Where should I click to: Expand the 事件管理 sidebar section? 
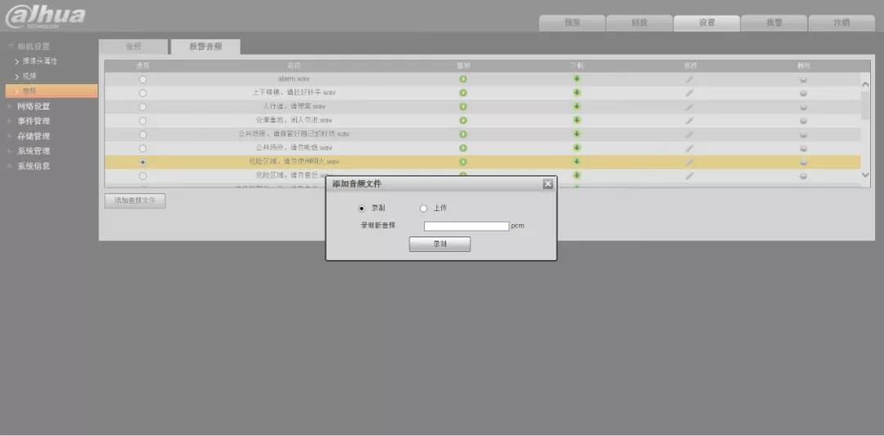pyautogui.click(x=34, y=121)
